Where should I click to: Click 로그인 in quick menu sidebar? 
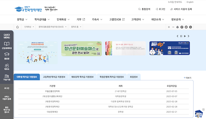pyautogui.click(x=7, y=88)
